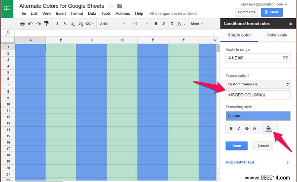
Task: Click the Cancel button
Action: pyautogui.click(x=263, y=146)
